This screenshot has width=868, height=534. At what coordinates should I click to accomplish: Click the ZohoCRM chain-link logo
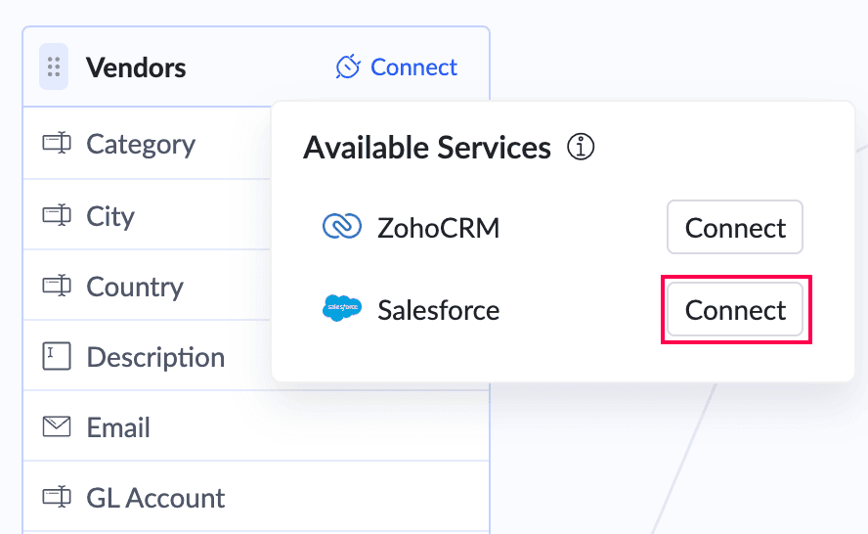(342, 227)
